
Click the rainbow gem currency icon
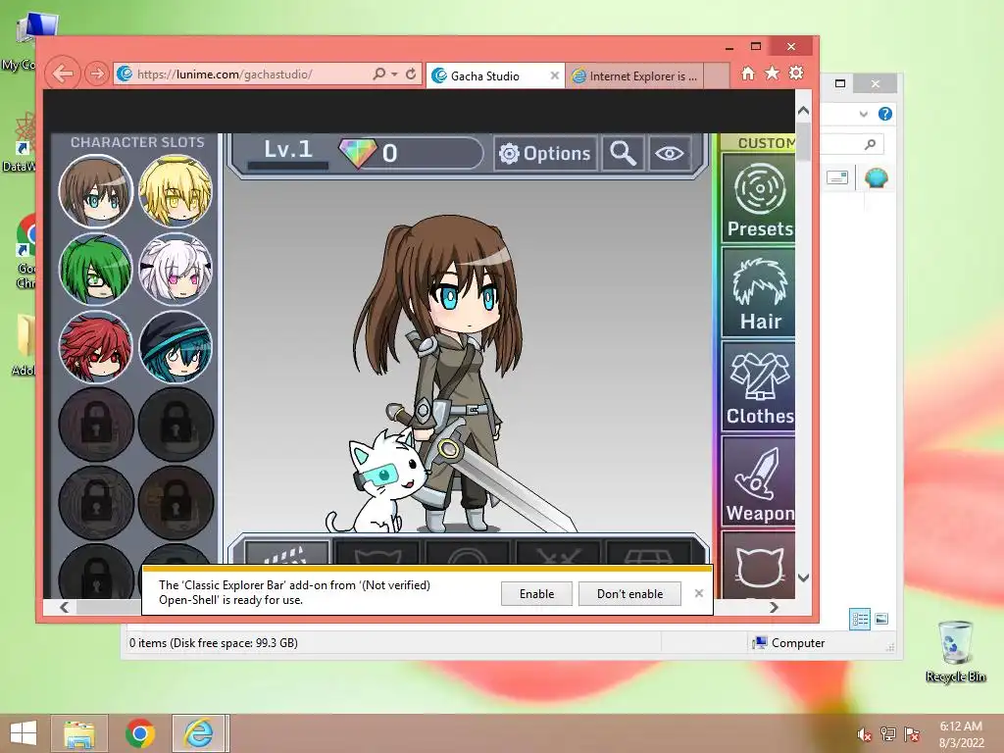[358, 153]
